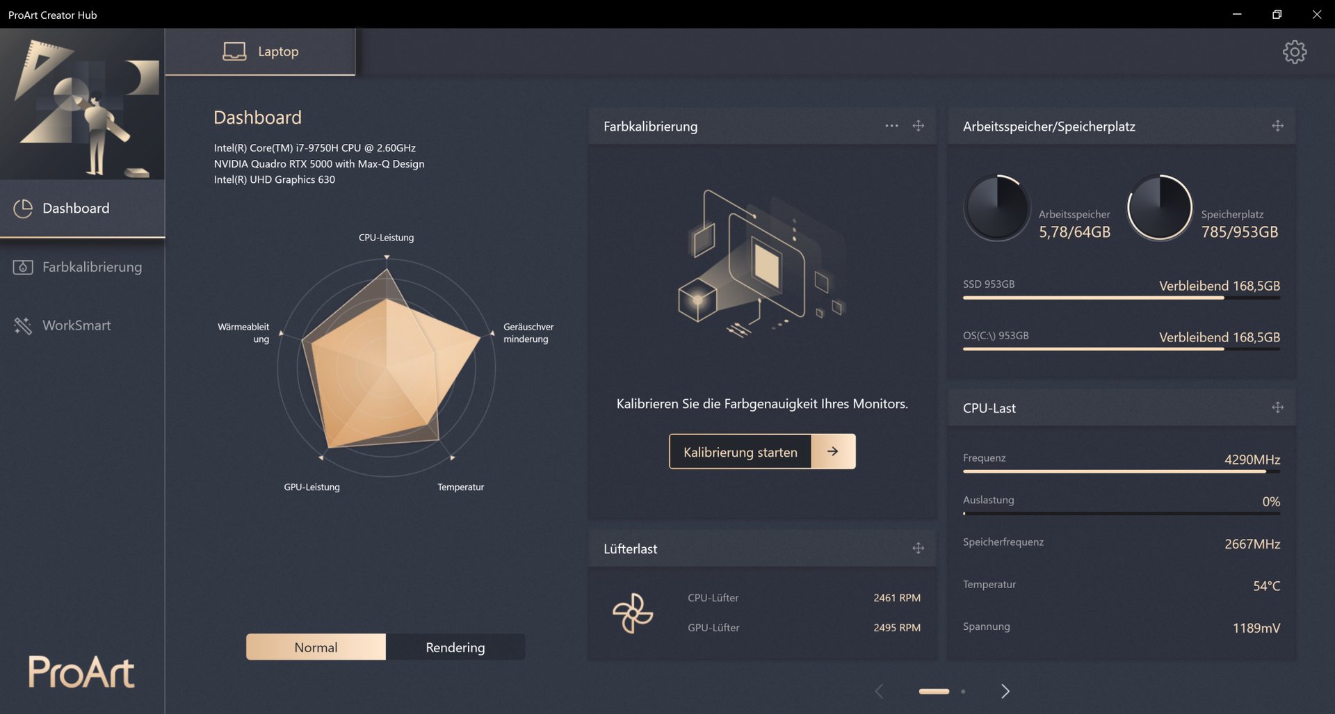Click the move handle on the CPU-Last card

pyautogui.click(x=1277, y=407)
